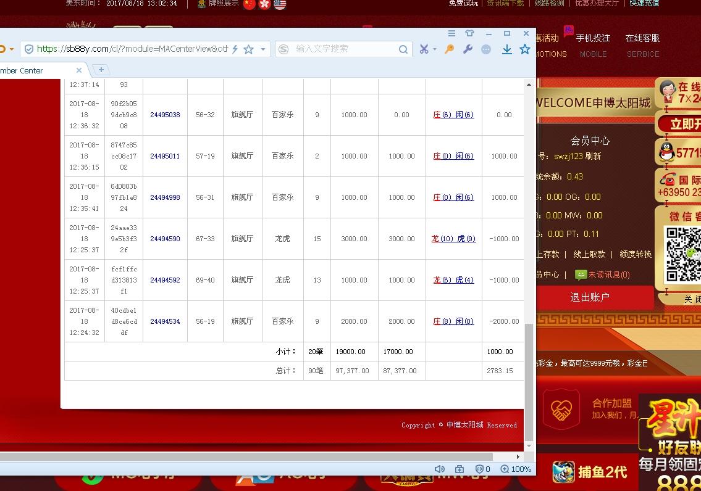Click the QQ penguin contact icon
Viewport: 701px width, 491px height.
click(x=666, y=152)
